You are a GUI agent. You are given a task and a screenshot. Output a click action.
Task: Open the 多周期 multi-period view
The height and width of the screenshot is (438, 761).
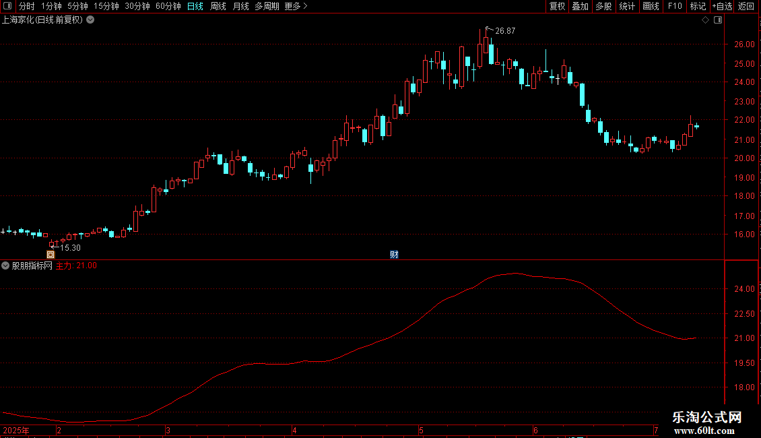pos(267,6)
